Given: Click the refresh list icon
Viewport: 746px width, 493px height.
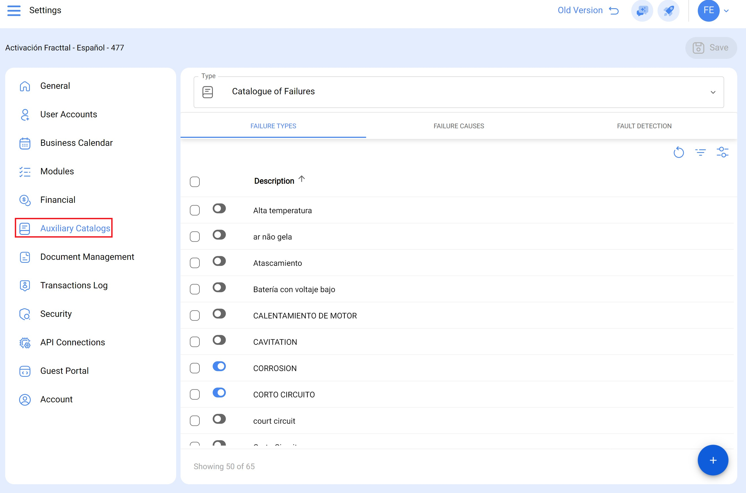Looking at the screenshot, I should tap(678, 152).
